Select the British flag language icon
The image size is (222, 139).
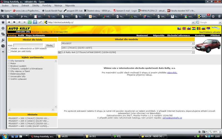tap(184, 28)
